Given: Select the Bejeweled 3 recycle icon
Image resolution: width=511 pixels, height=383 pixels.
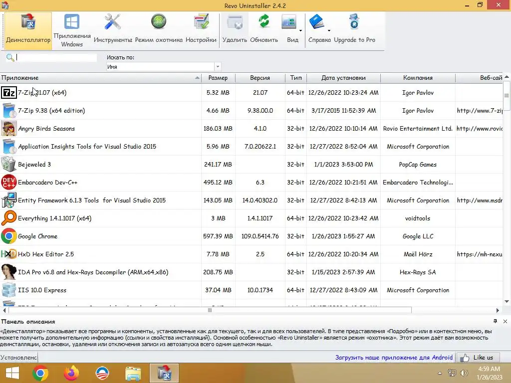Looking at the screenshot, I should click(9, 165).
